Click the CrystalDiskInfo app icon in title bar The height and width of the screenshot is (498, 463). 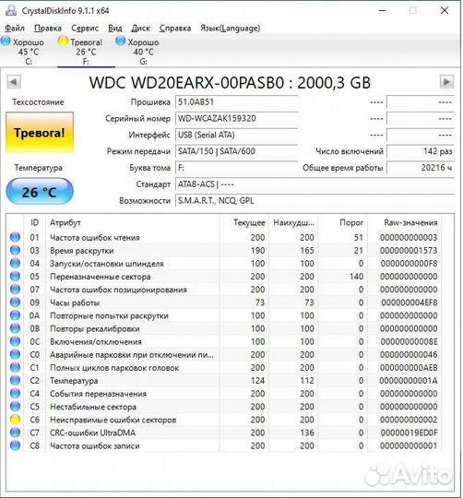(x=11, y=10)
